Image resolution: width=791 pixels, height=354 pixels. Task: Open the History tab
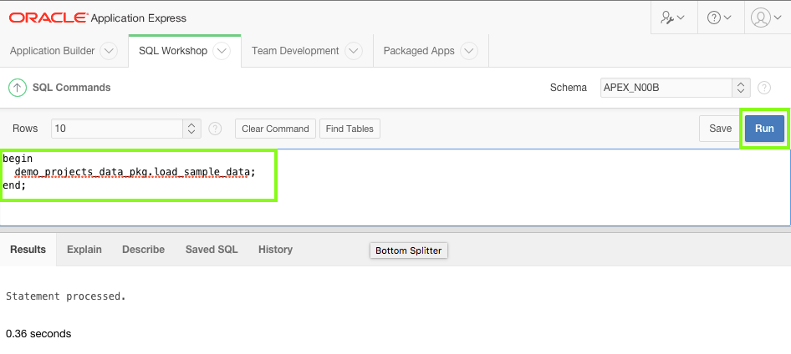point(275,250)
